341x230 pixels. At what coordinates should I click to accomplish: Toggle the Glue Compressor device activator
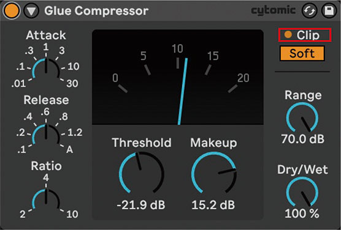tap(11, 11)
